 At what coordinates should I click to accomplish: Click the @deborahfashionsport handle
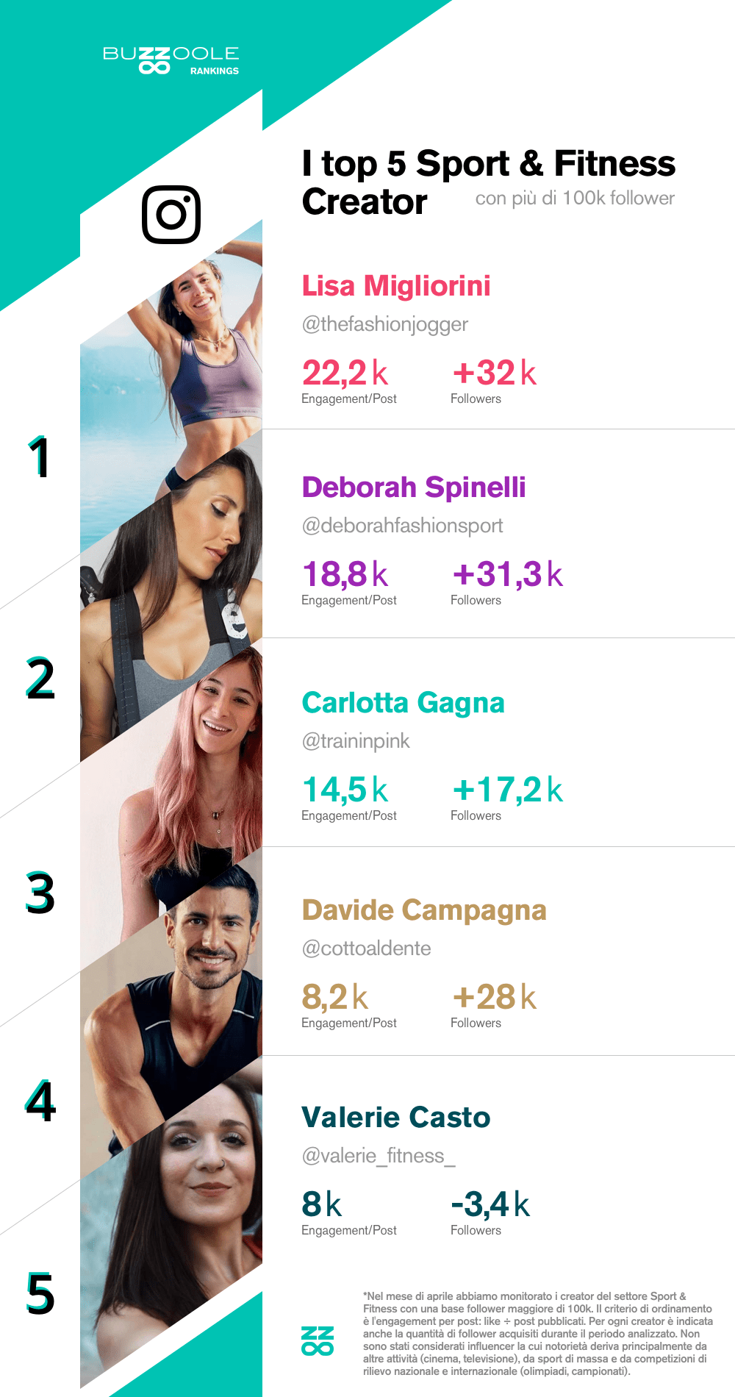click(x=403, y=526)
